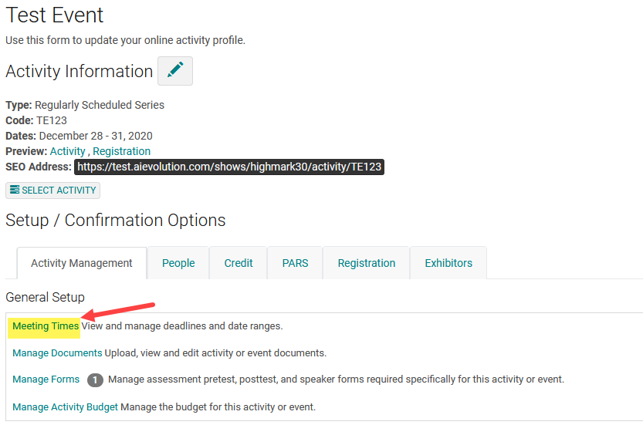The height and width of the screenshot is (425, 643).
Task: Open the Manage Forms link
Action: (46, 379)
